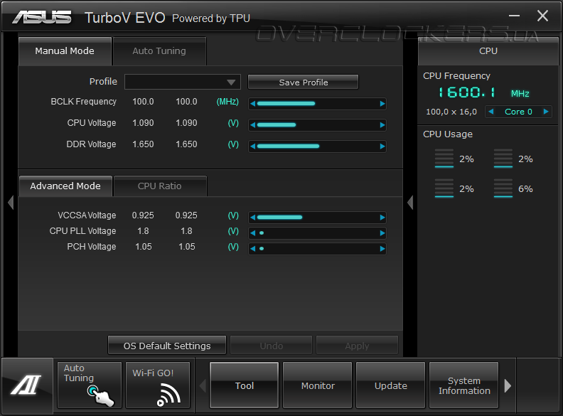
Task: Click the CPU PLL Voltage slider dot
Action: [262, 233]
